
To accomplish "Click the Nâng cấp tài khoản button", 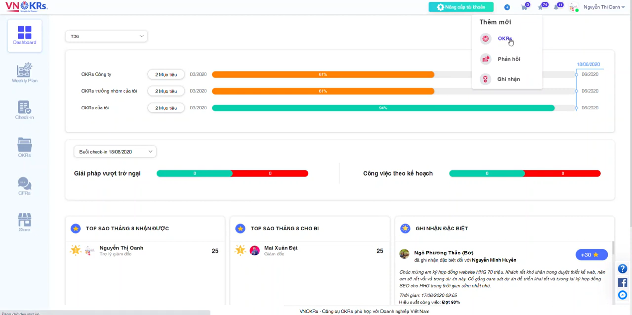I will pyautogui.click(x=461, y=7).
